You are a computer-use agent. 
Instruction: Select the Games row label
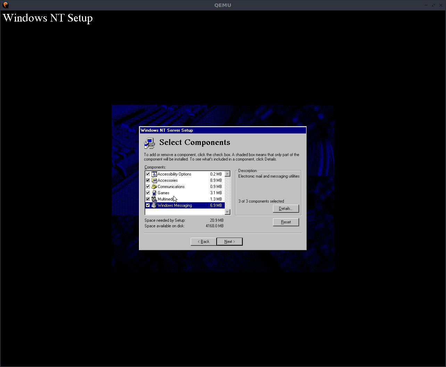(164, 193)
